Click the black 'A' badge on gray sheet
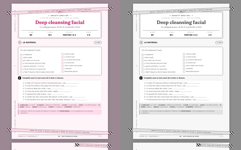241x150 pixels. pyautogui.click(x=141, y=78)
